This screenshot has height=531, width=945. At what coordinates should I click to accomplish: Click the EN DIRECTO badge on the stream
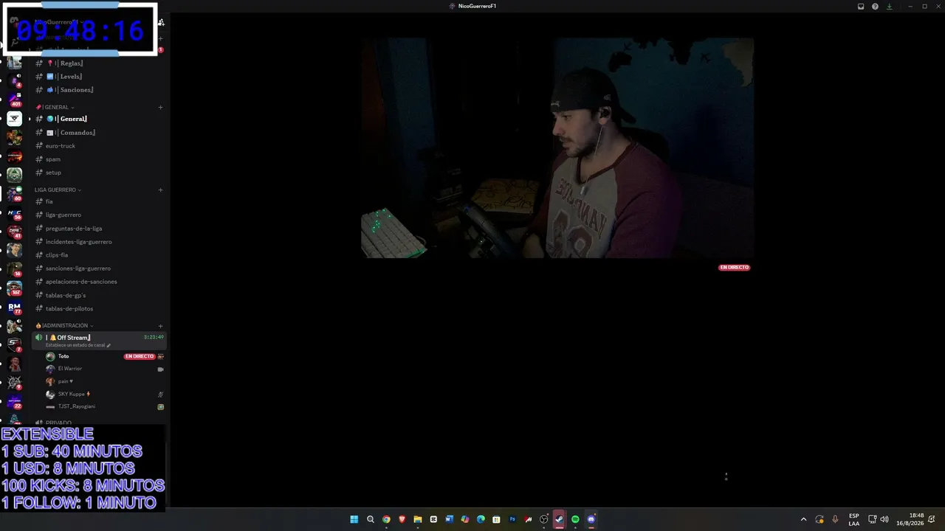(734, 268)
